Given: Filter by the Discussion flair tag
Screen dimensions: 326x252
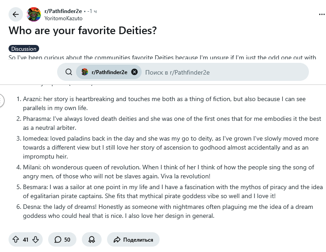Looking at the screenshot, I should 24,49.
